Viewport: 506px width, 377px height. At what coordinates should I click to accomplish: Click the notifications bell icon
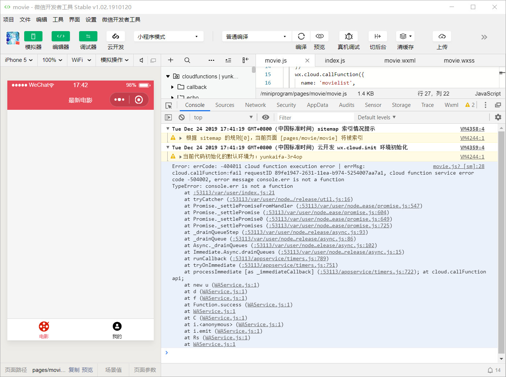tap(490, 370)
